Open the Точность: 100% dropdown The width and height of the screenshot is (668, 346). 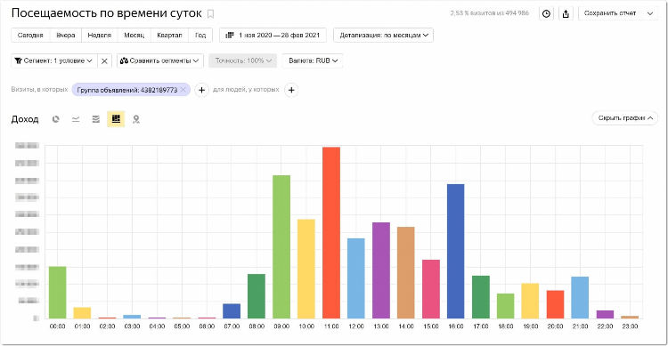pyautogui.click(x=243, y=60)
